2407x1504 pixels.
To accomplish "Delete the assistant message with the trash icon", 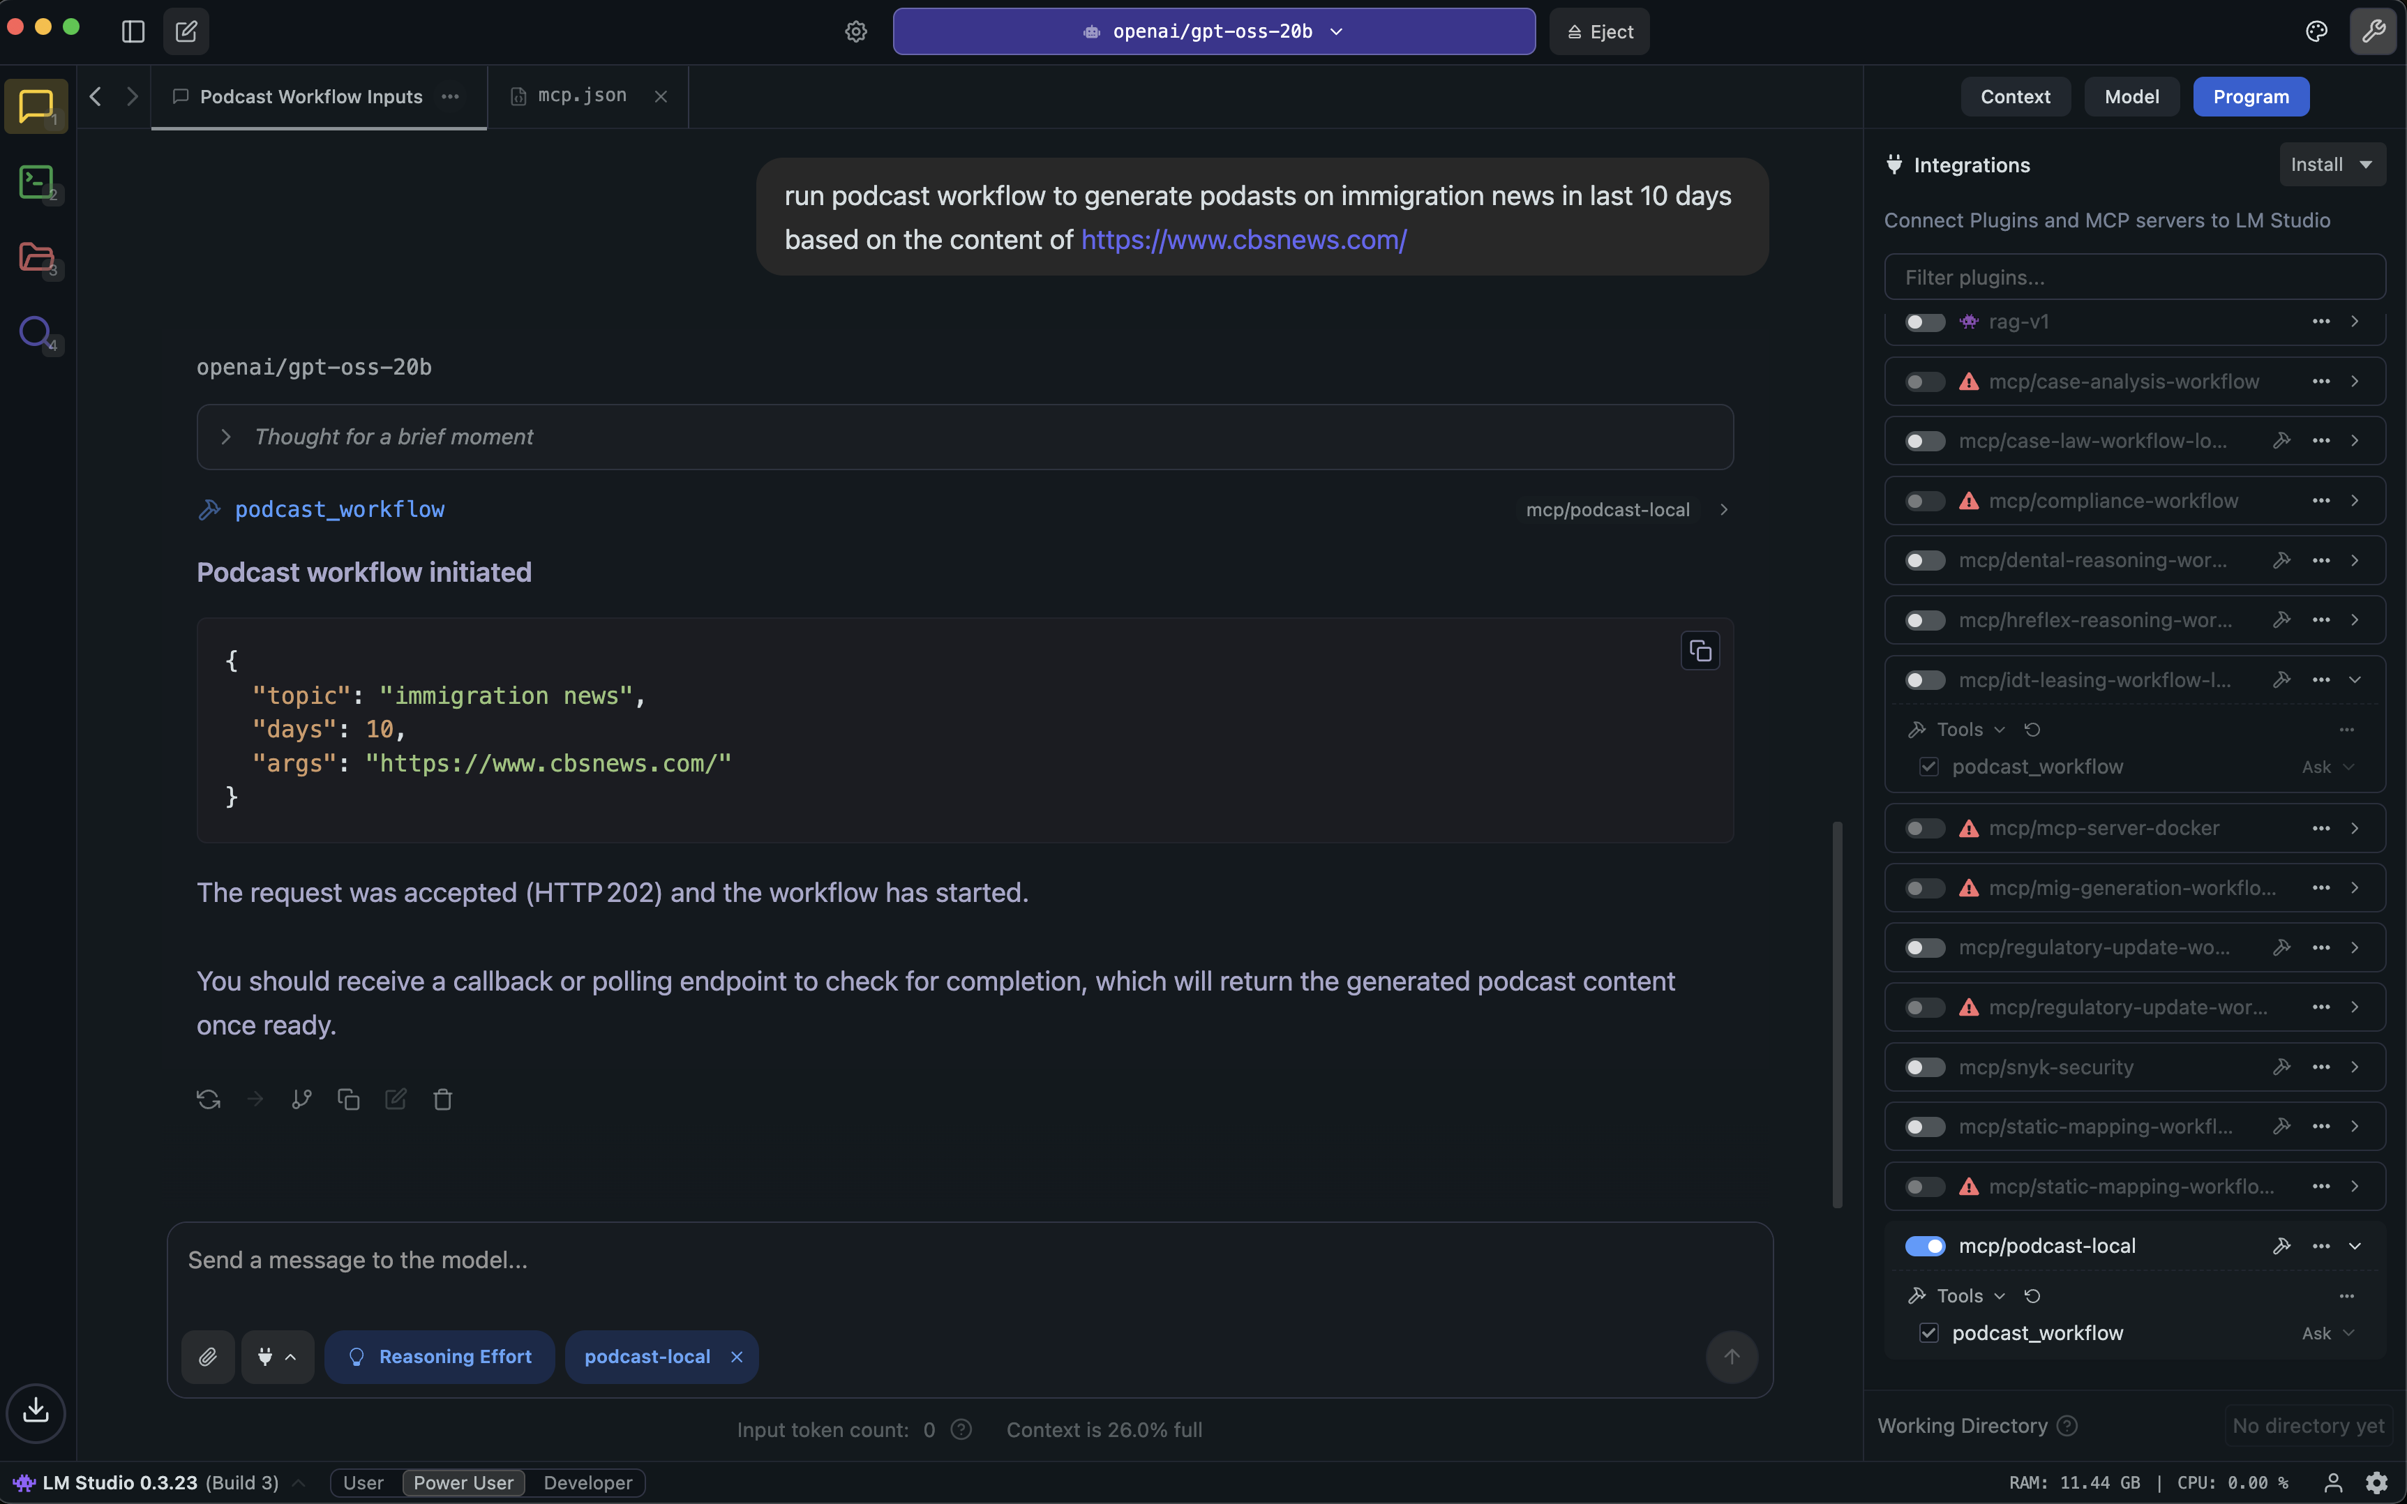I will click(x=442, y=1099).
